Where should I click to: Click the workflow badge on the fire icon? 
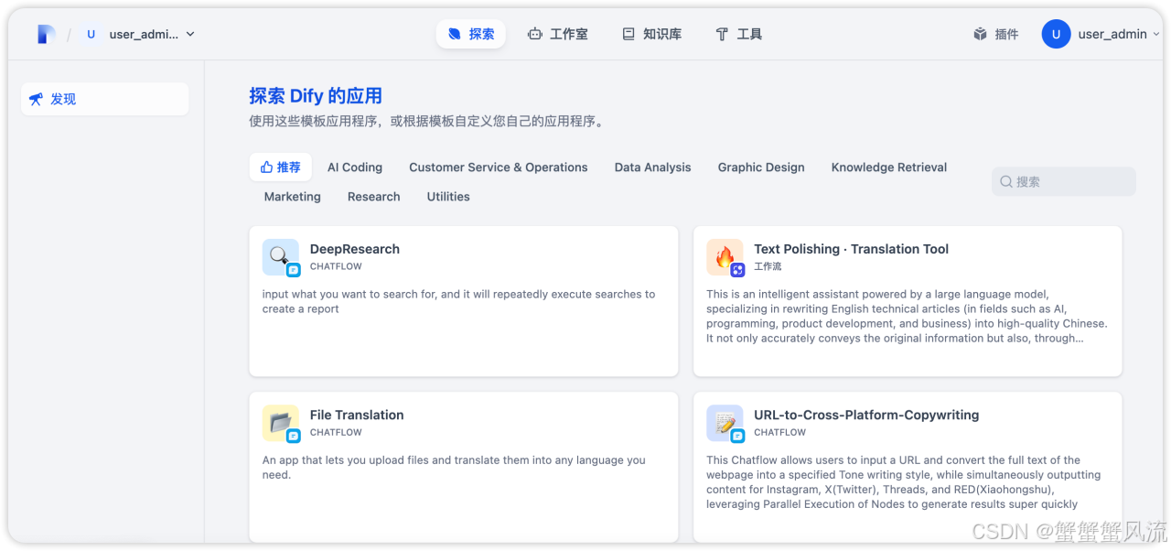pos(737,270)
